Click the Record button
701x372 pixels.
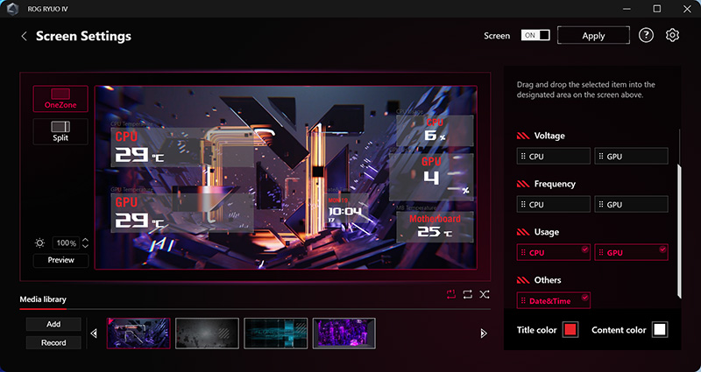[x=53, y=342]
